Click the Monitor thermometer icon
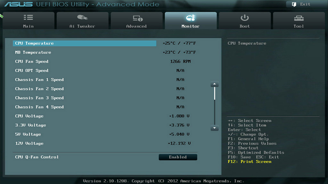 191,18
